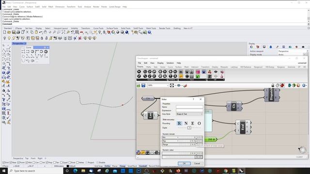
Task: Select N rounding option in Slider dialog
Action: point(186,123)
